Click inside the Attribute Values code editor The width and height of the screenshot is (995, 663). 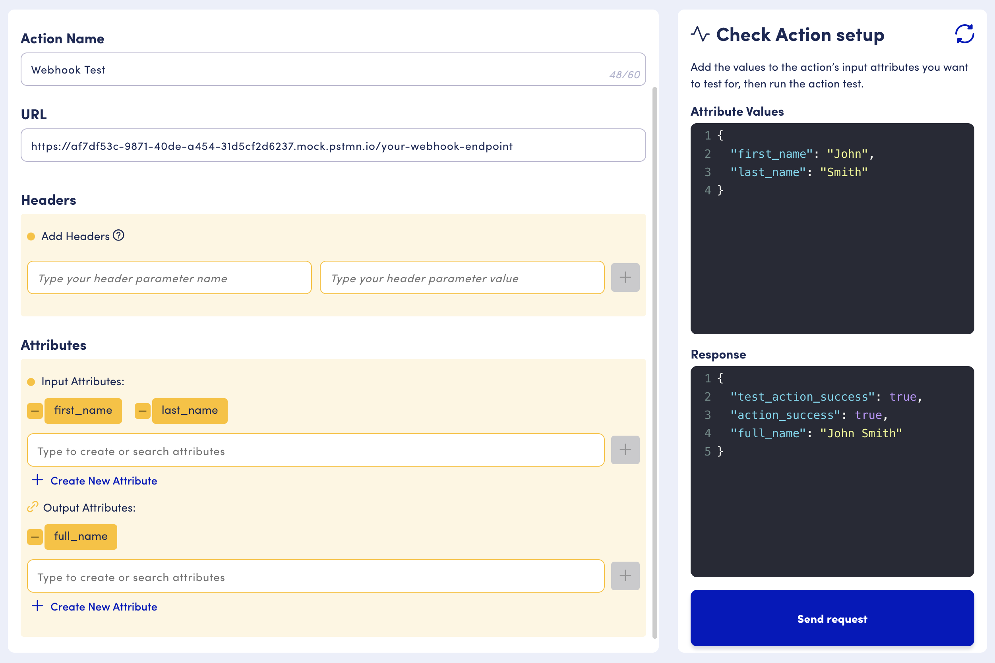(x=832, y=254)
